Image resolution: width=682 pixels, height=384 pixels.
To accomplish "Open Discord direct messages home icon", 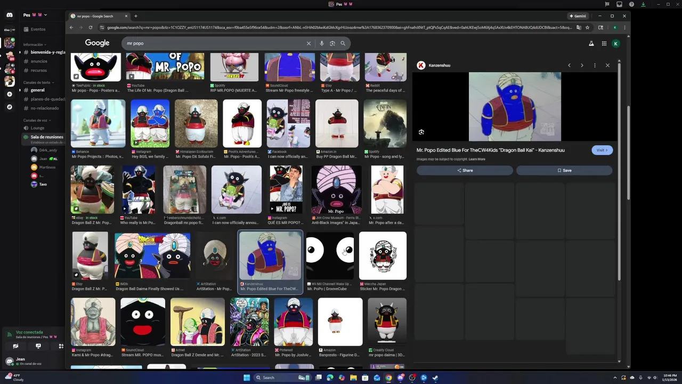I will pos(9,15).
